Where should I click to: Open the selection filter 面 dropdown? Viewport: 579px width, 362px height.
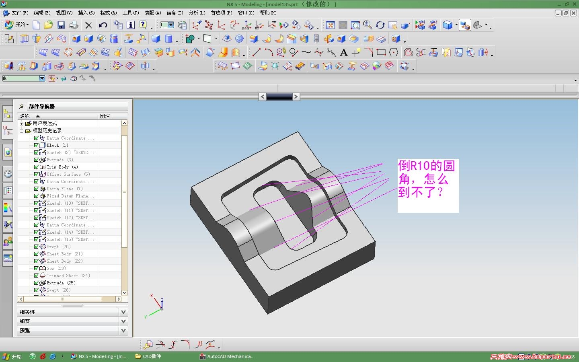point(42,78)
